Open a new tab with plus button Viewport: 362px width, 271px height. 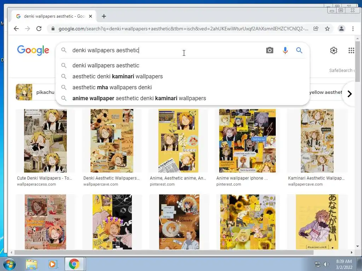(104, 16)
